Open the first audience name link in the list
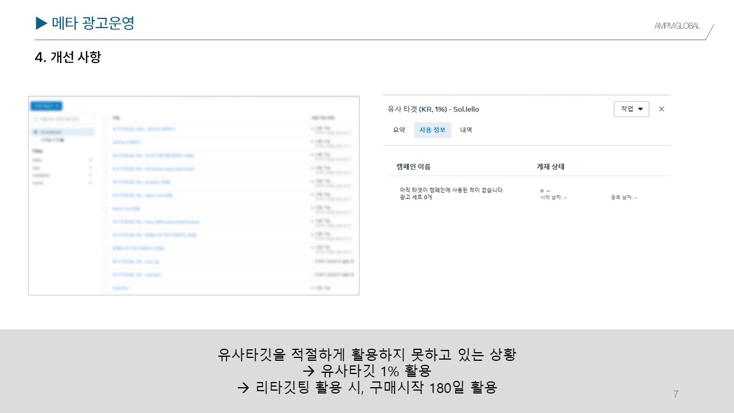This screenshot has width=734, height=413. click(143, 129)
